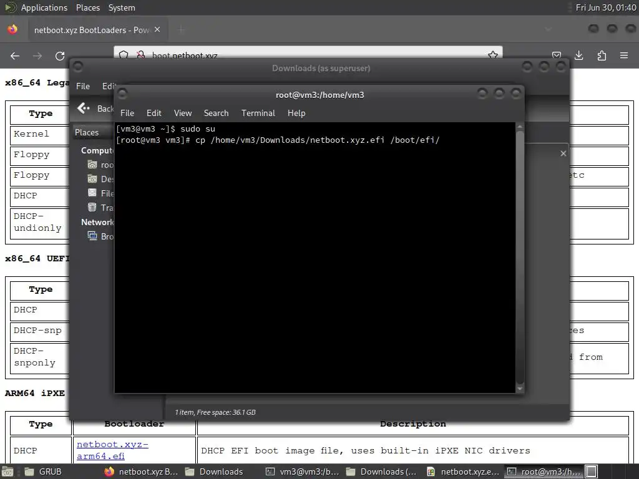Open the Terminal menu in terminal

point(258,114)
